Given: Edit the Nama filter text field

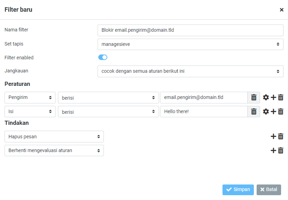Looking at the screenshot, I should click(x=190, y=30).
